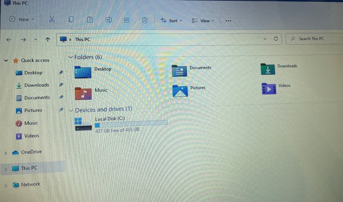Select the Documents folder icon in Folders
This screenshot has width=343, height=202.
point(180,71)
